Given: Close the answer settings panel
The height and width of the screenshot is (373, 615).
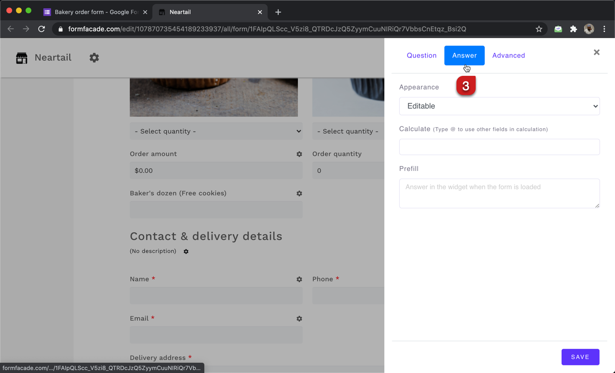Looking at the screenshot, I should click(596, 52).
